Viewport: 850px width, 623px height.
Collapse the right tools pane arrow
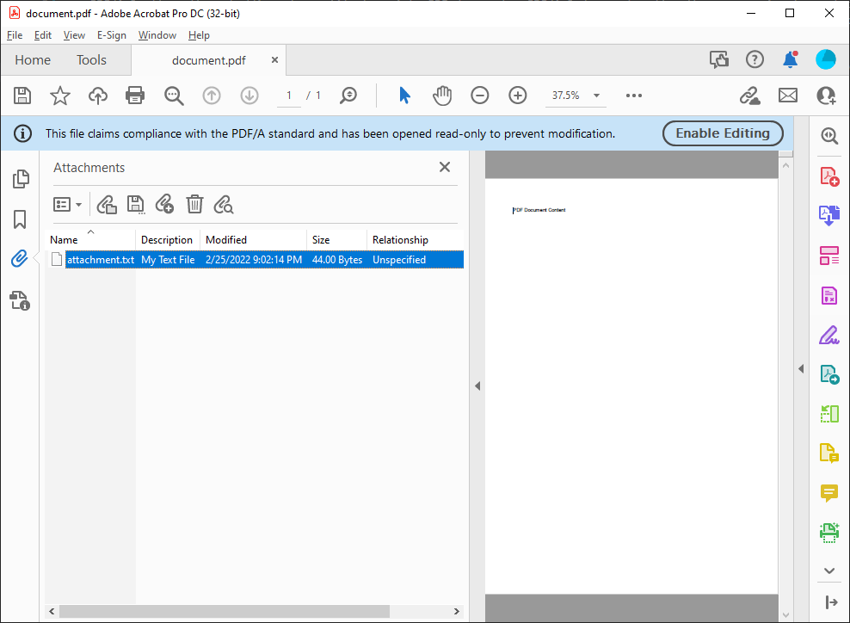(x=801, y=368)
